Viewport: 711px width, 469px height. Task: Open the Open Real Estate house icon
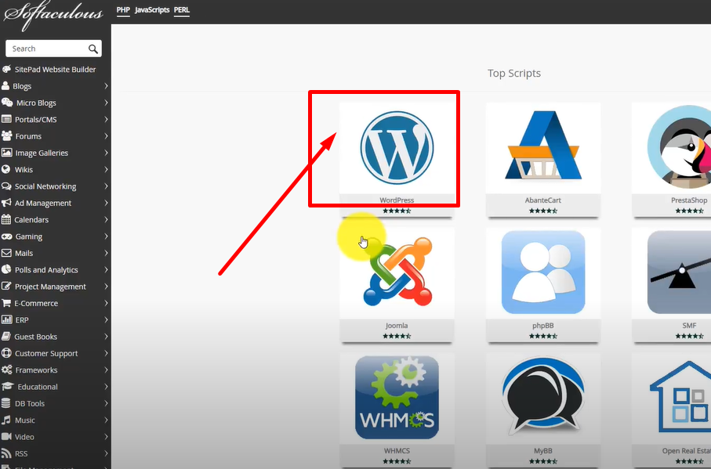coord(680,396)
